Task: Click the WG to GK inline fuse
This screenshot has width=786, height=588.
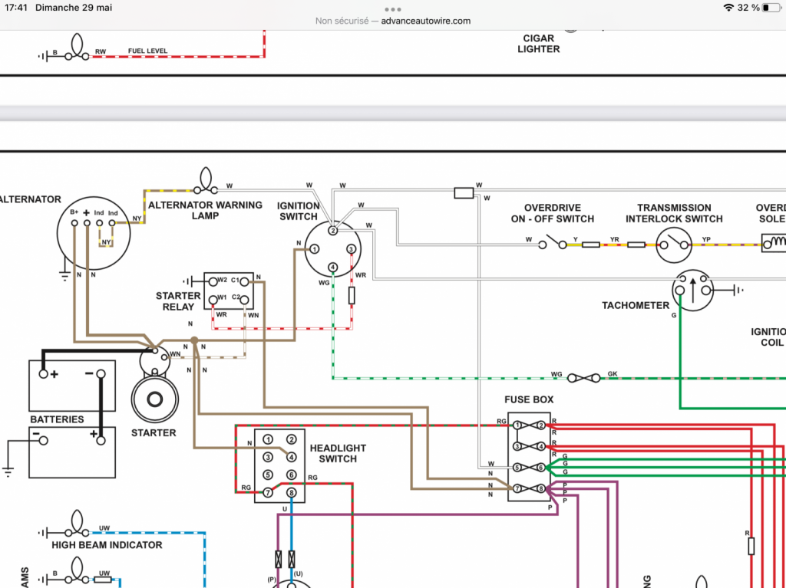Action: [583, 378]
